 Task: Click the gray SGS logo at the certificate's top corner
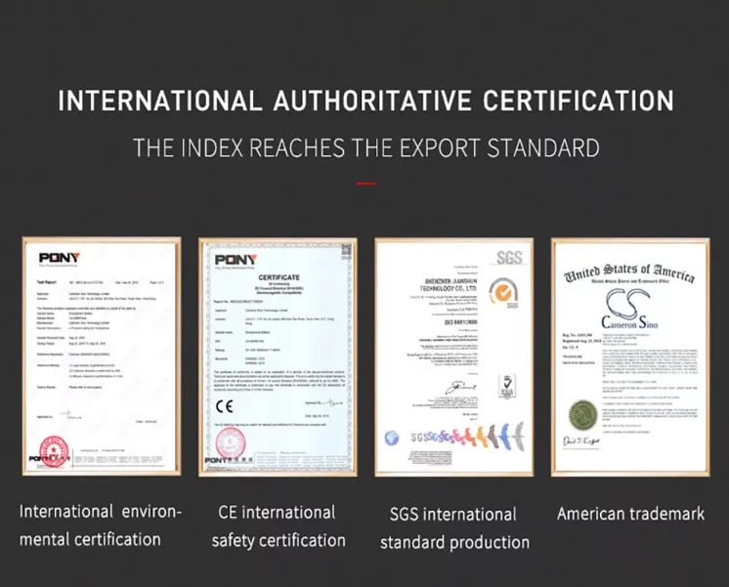(x=508, y=257)
